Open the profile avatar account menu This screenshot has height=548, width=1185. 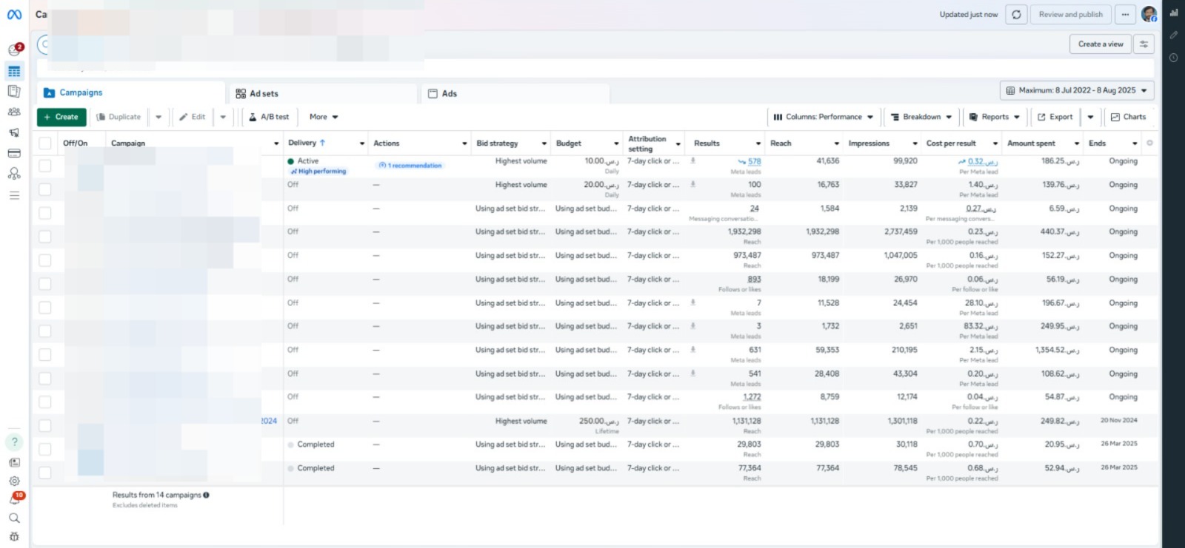click(x=1149, y=14)
